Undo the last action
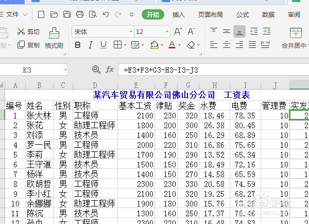 [x=106, y=14]
